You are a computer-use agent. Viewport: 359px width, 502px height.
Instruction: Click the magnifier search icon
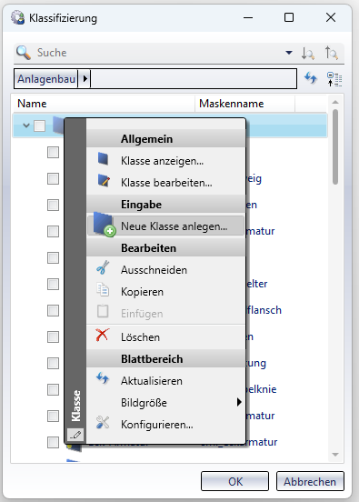[x=24, y=53]
